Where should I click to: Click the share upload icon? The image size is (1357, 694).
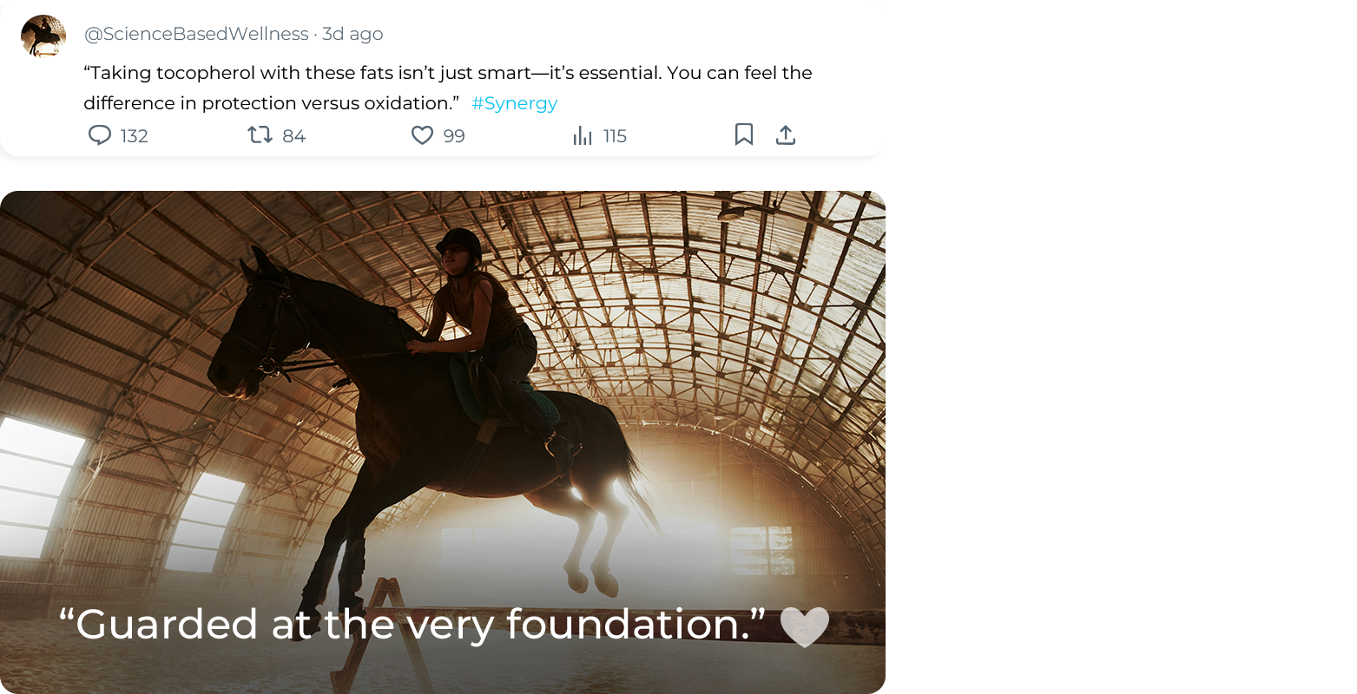coord(786,134)
